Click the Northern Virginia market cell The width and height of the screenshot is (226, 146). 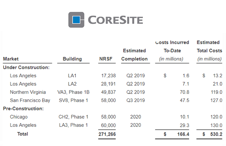(x=28, y=92)
